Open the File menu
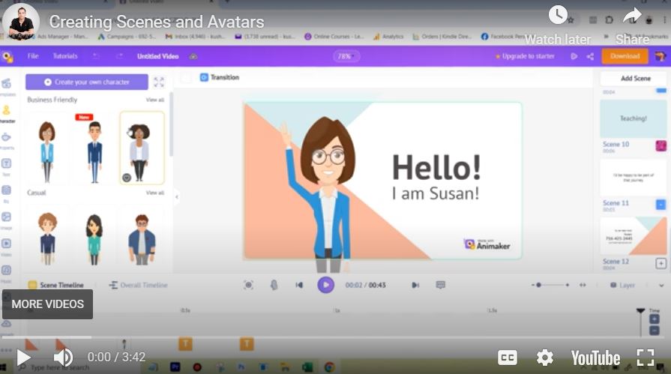The height and width of the screenshot is (374, 671). pyautogui.click(x=33, y=56)
